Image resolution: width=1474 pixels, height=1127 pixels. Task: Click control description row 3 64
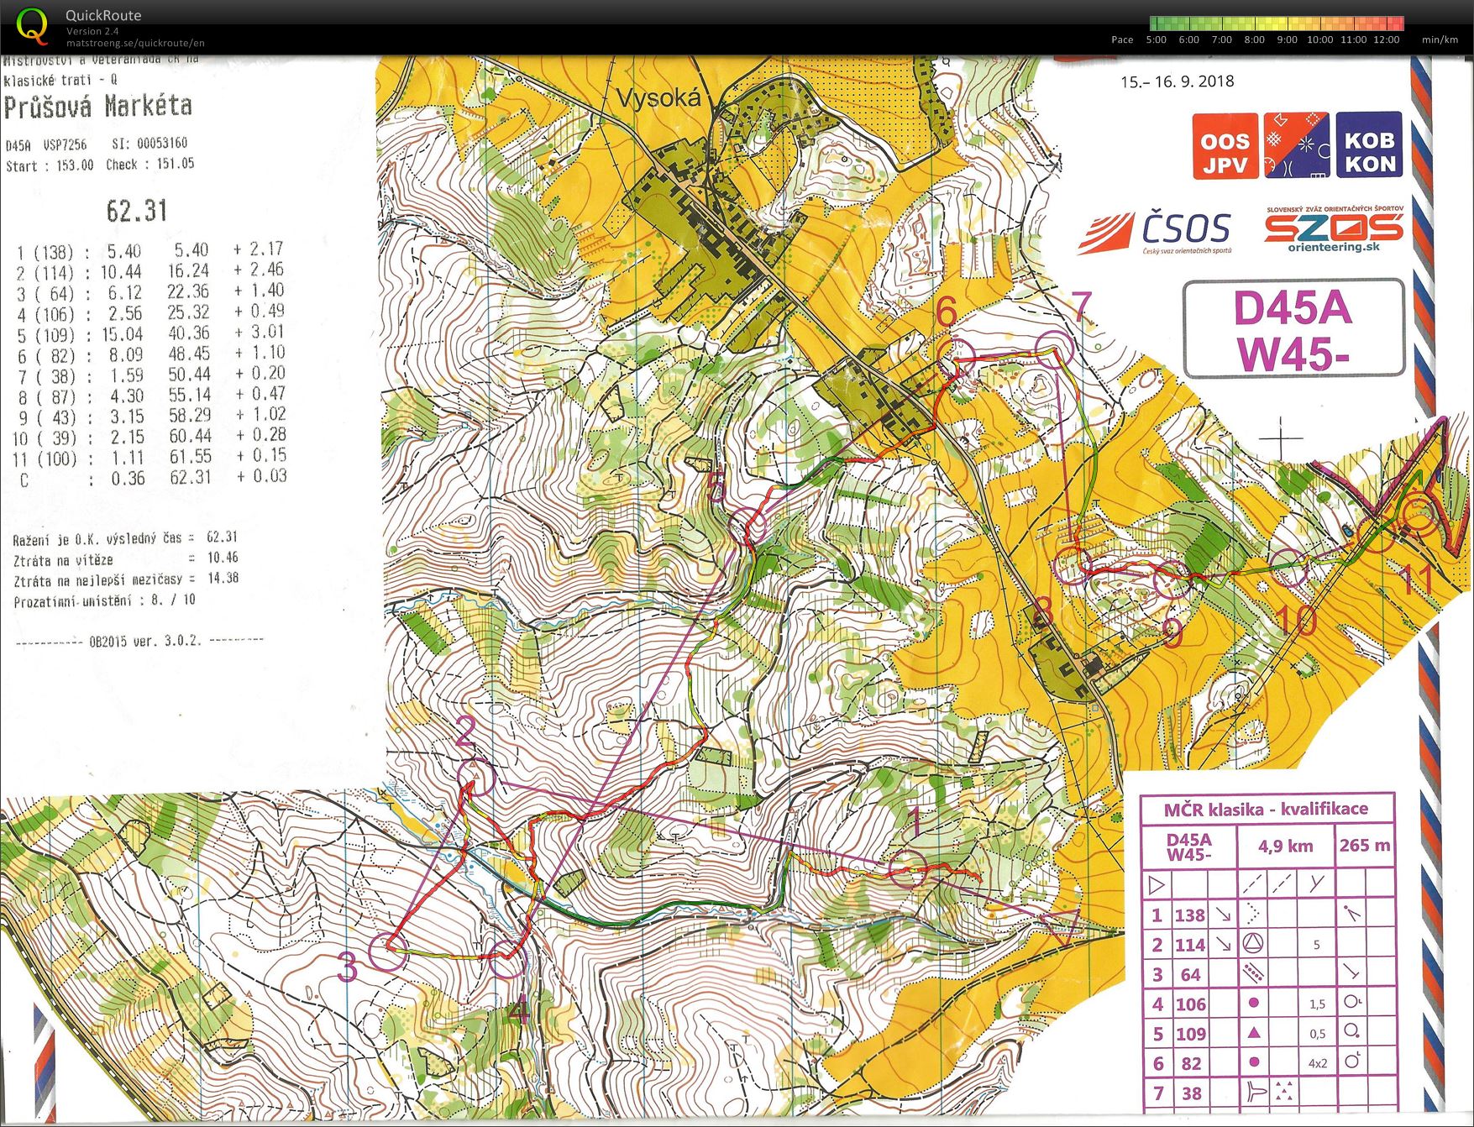tap(1269, 974)
